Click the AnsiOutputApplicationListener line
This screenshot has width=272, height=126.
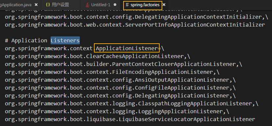click(x=120, y=80)
